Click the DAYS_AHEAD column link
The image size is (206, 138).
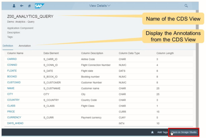(15, 123)
